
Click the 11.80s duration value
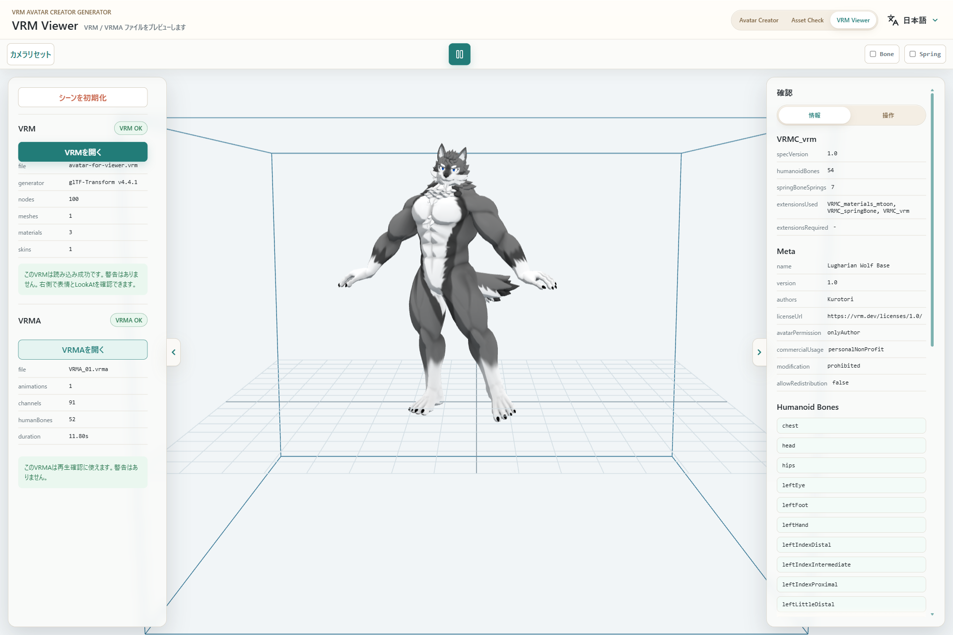click(x=78, y=436)
